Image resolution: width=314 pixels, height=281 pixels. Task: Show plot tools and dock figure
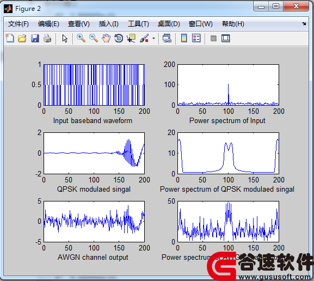coord(226,38)
